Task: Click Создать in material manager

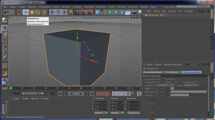Action: tap(16, 99)
